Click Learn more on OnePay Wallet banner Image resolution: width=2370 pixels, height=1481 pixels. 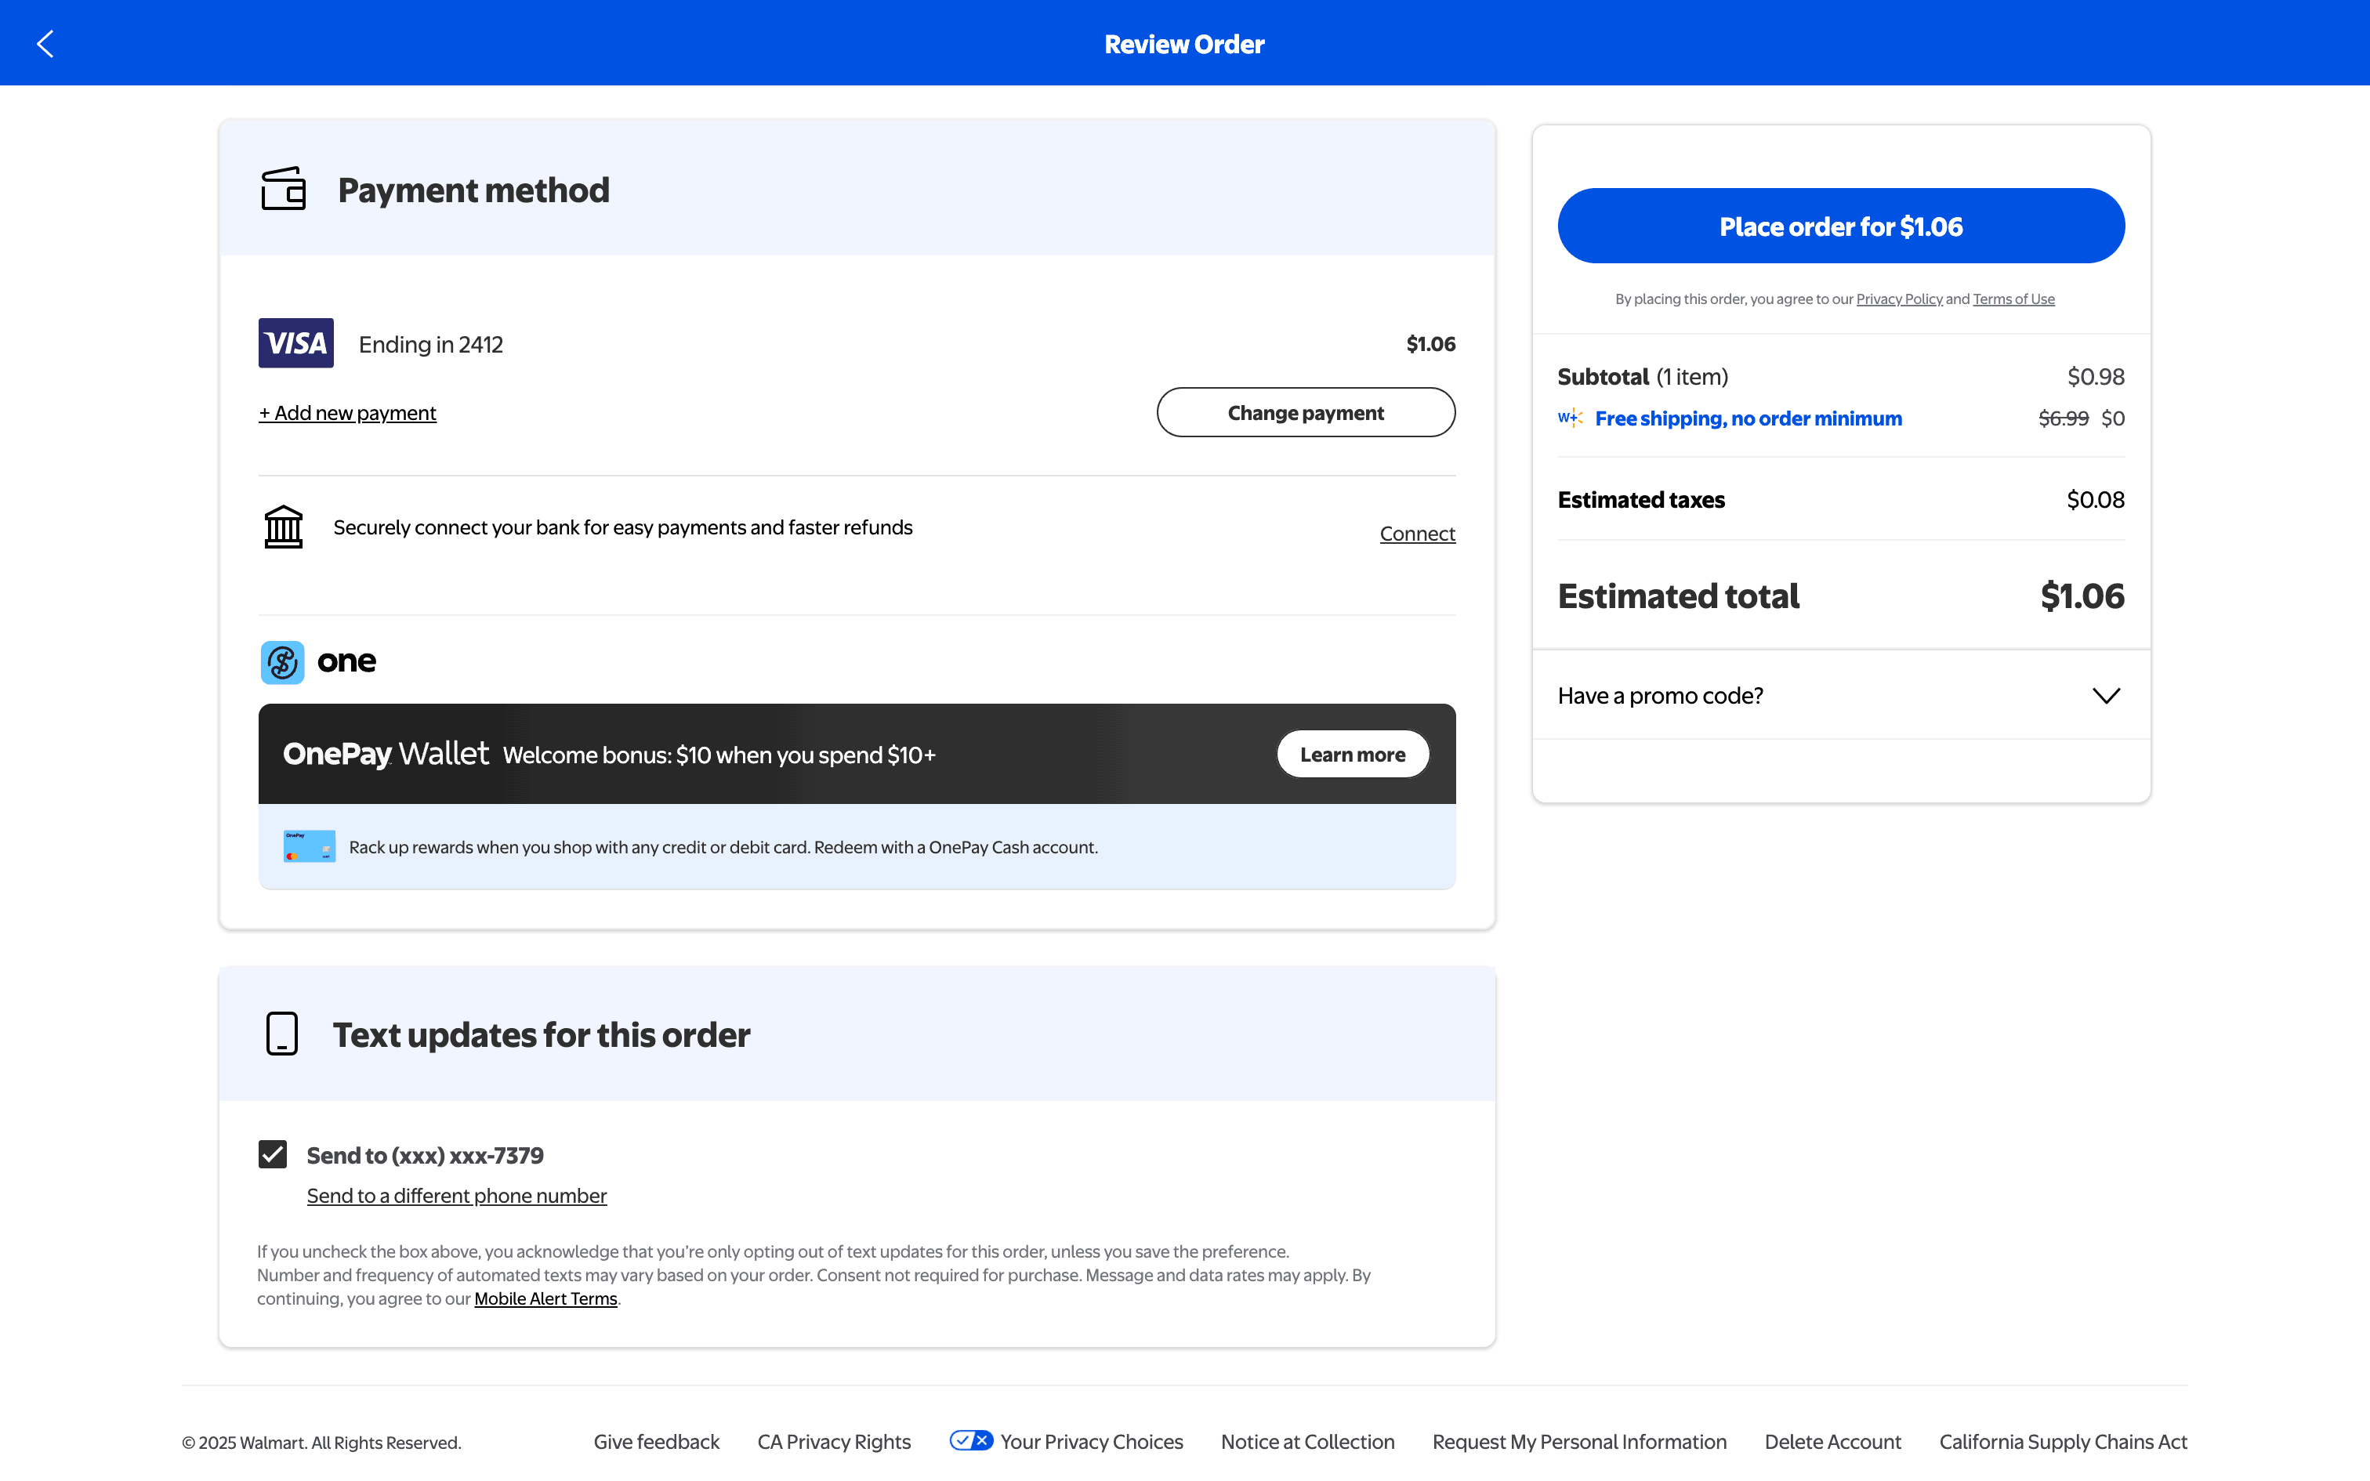coord(1353,754)
